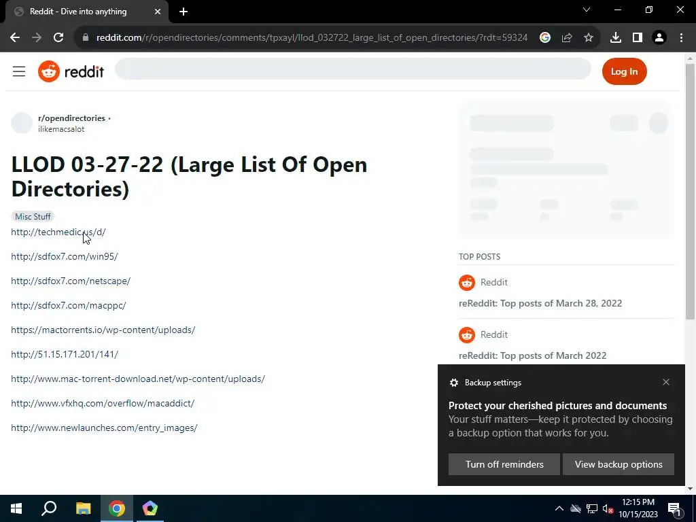Open network status tray icon
This screenshot has width=696, height=522.
592,508
